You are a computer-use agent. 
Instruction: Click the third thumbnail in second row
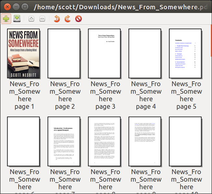coord(104,141)
